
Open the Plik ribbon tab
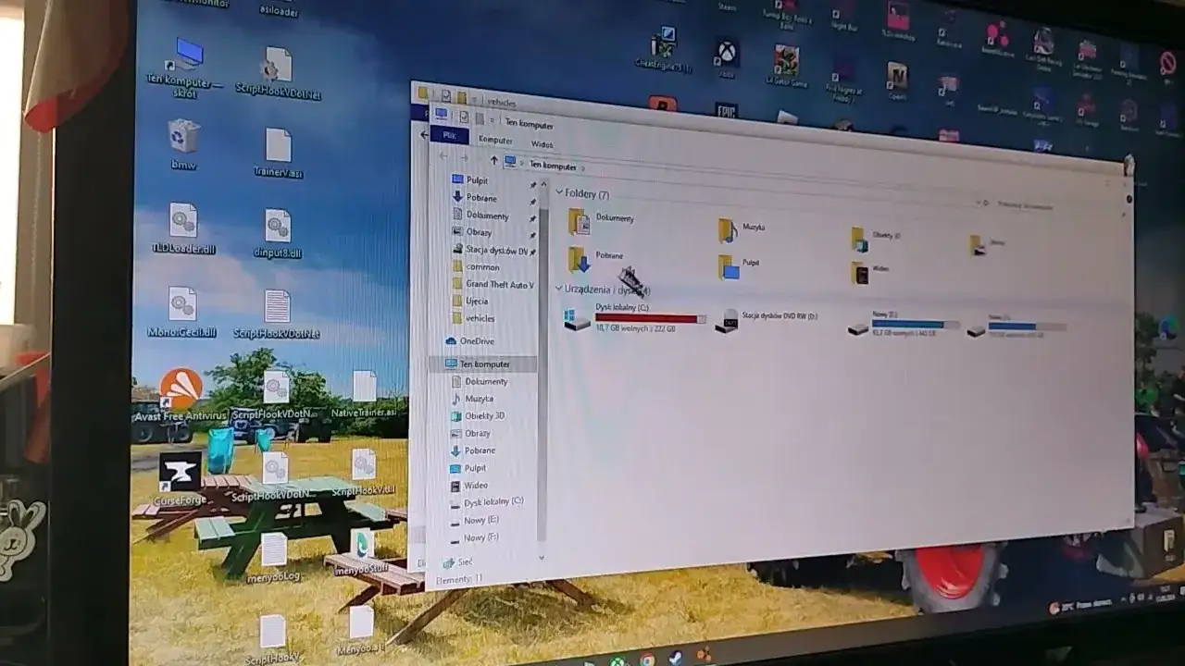(x=449, y=135)
